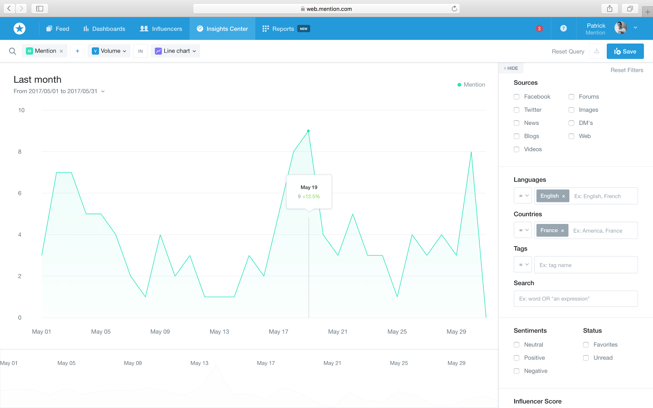Open the Line chart type dropdown
This screenshot has width=653, height=408.
coord(175,51)
